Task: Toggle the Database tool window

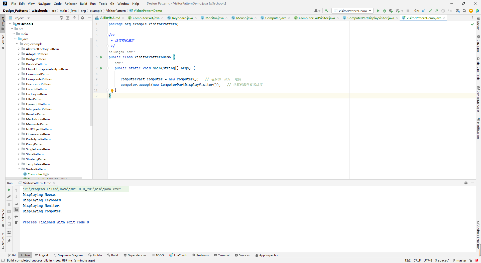Action: (478, 44)
